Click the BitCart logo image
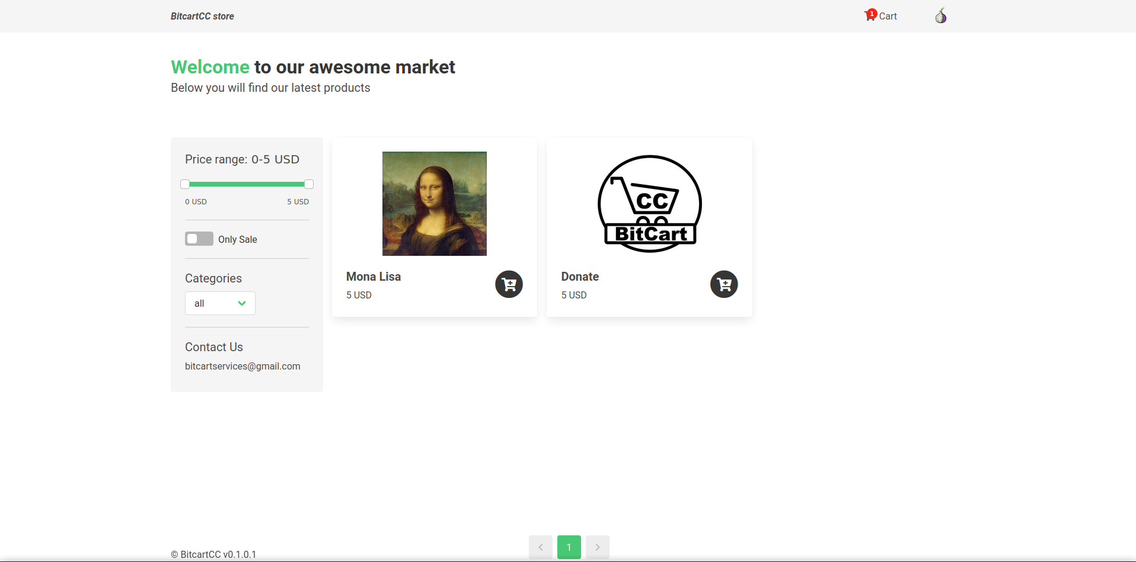The width and height of the screenshot is (1136, 562). (x=650, y=204)
